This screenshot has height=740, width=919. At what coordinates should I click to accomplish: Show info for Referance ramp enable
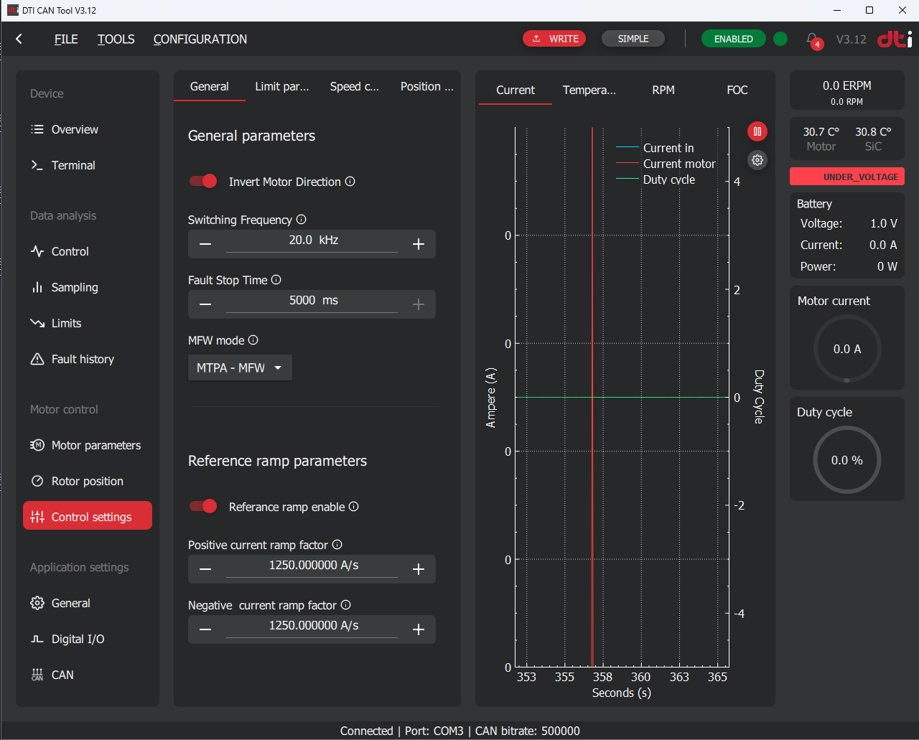tap(354, 507)
